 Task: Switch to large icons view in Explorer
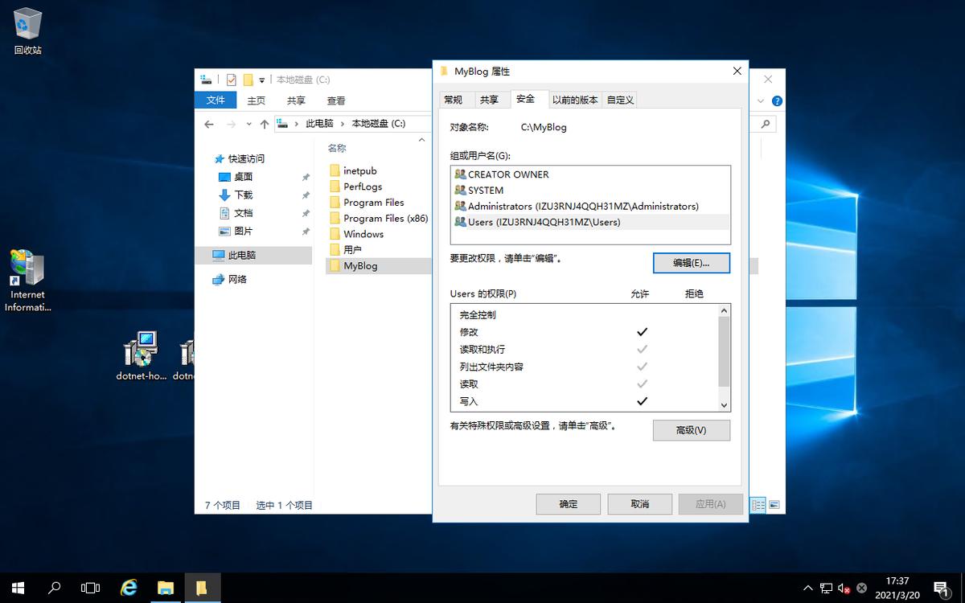click(774, 505)
